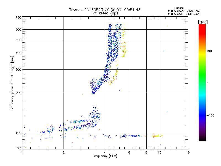Click y-axis tick label '200'
221x166 pixels.
(19, 93)
